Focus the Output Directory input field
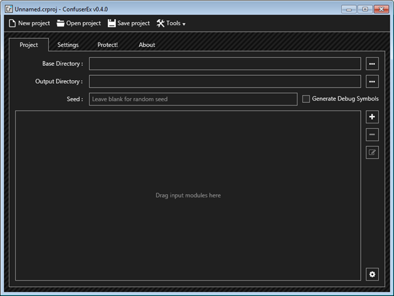 225,81
